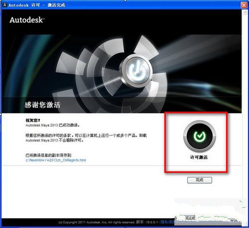The image size is (249, 228).
Task: Click the 已将激活信息的副本保存到 label
Action: coord(49,155)
